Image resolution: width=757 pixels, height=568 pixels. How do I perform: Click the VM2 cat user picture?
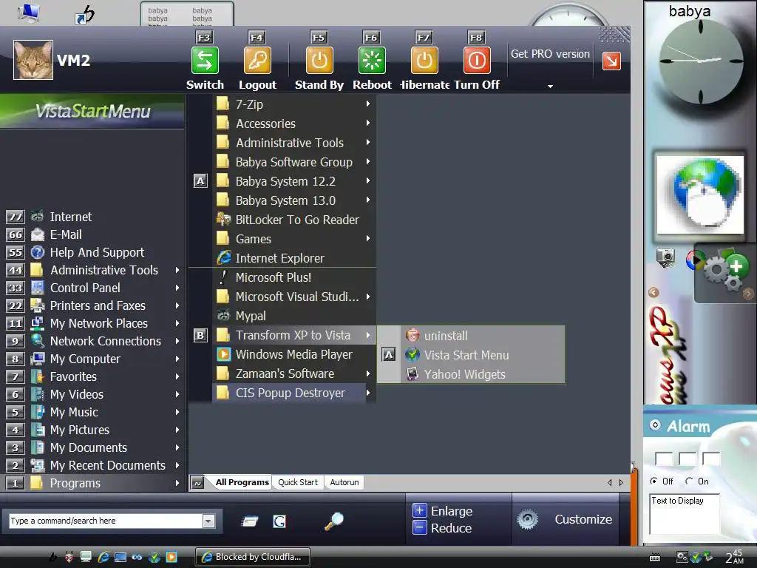coord(33,60)
